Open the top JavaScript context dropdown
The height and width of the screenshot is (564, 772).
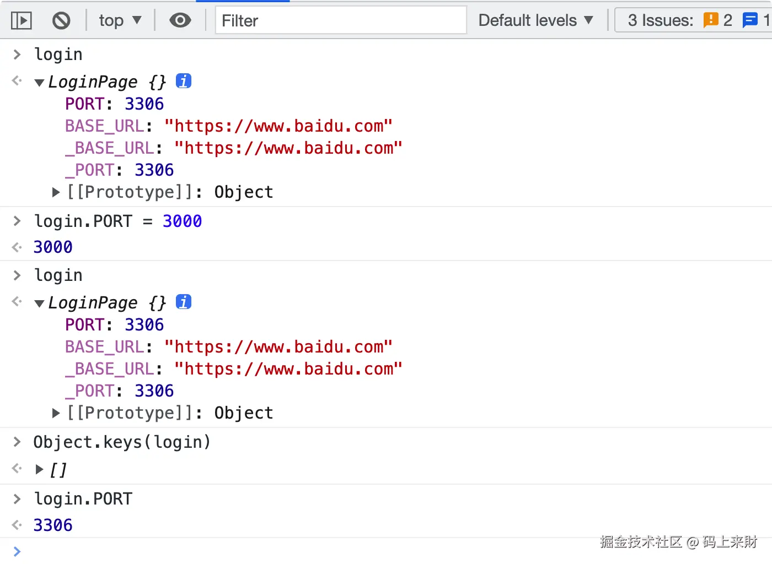pos(120,21)
